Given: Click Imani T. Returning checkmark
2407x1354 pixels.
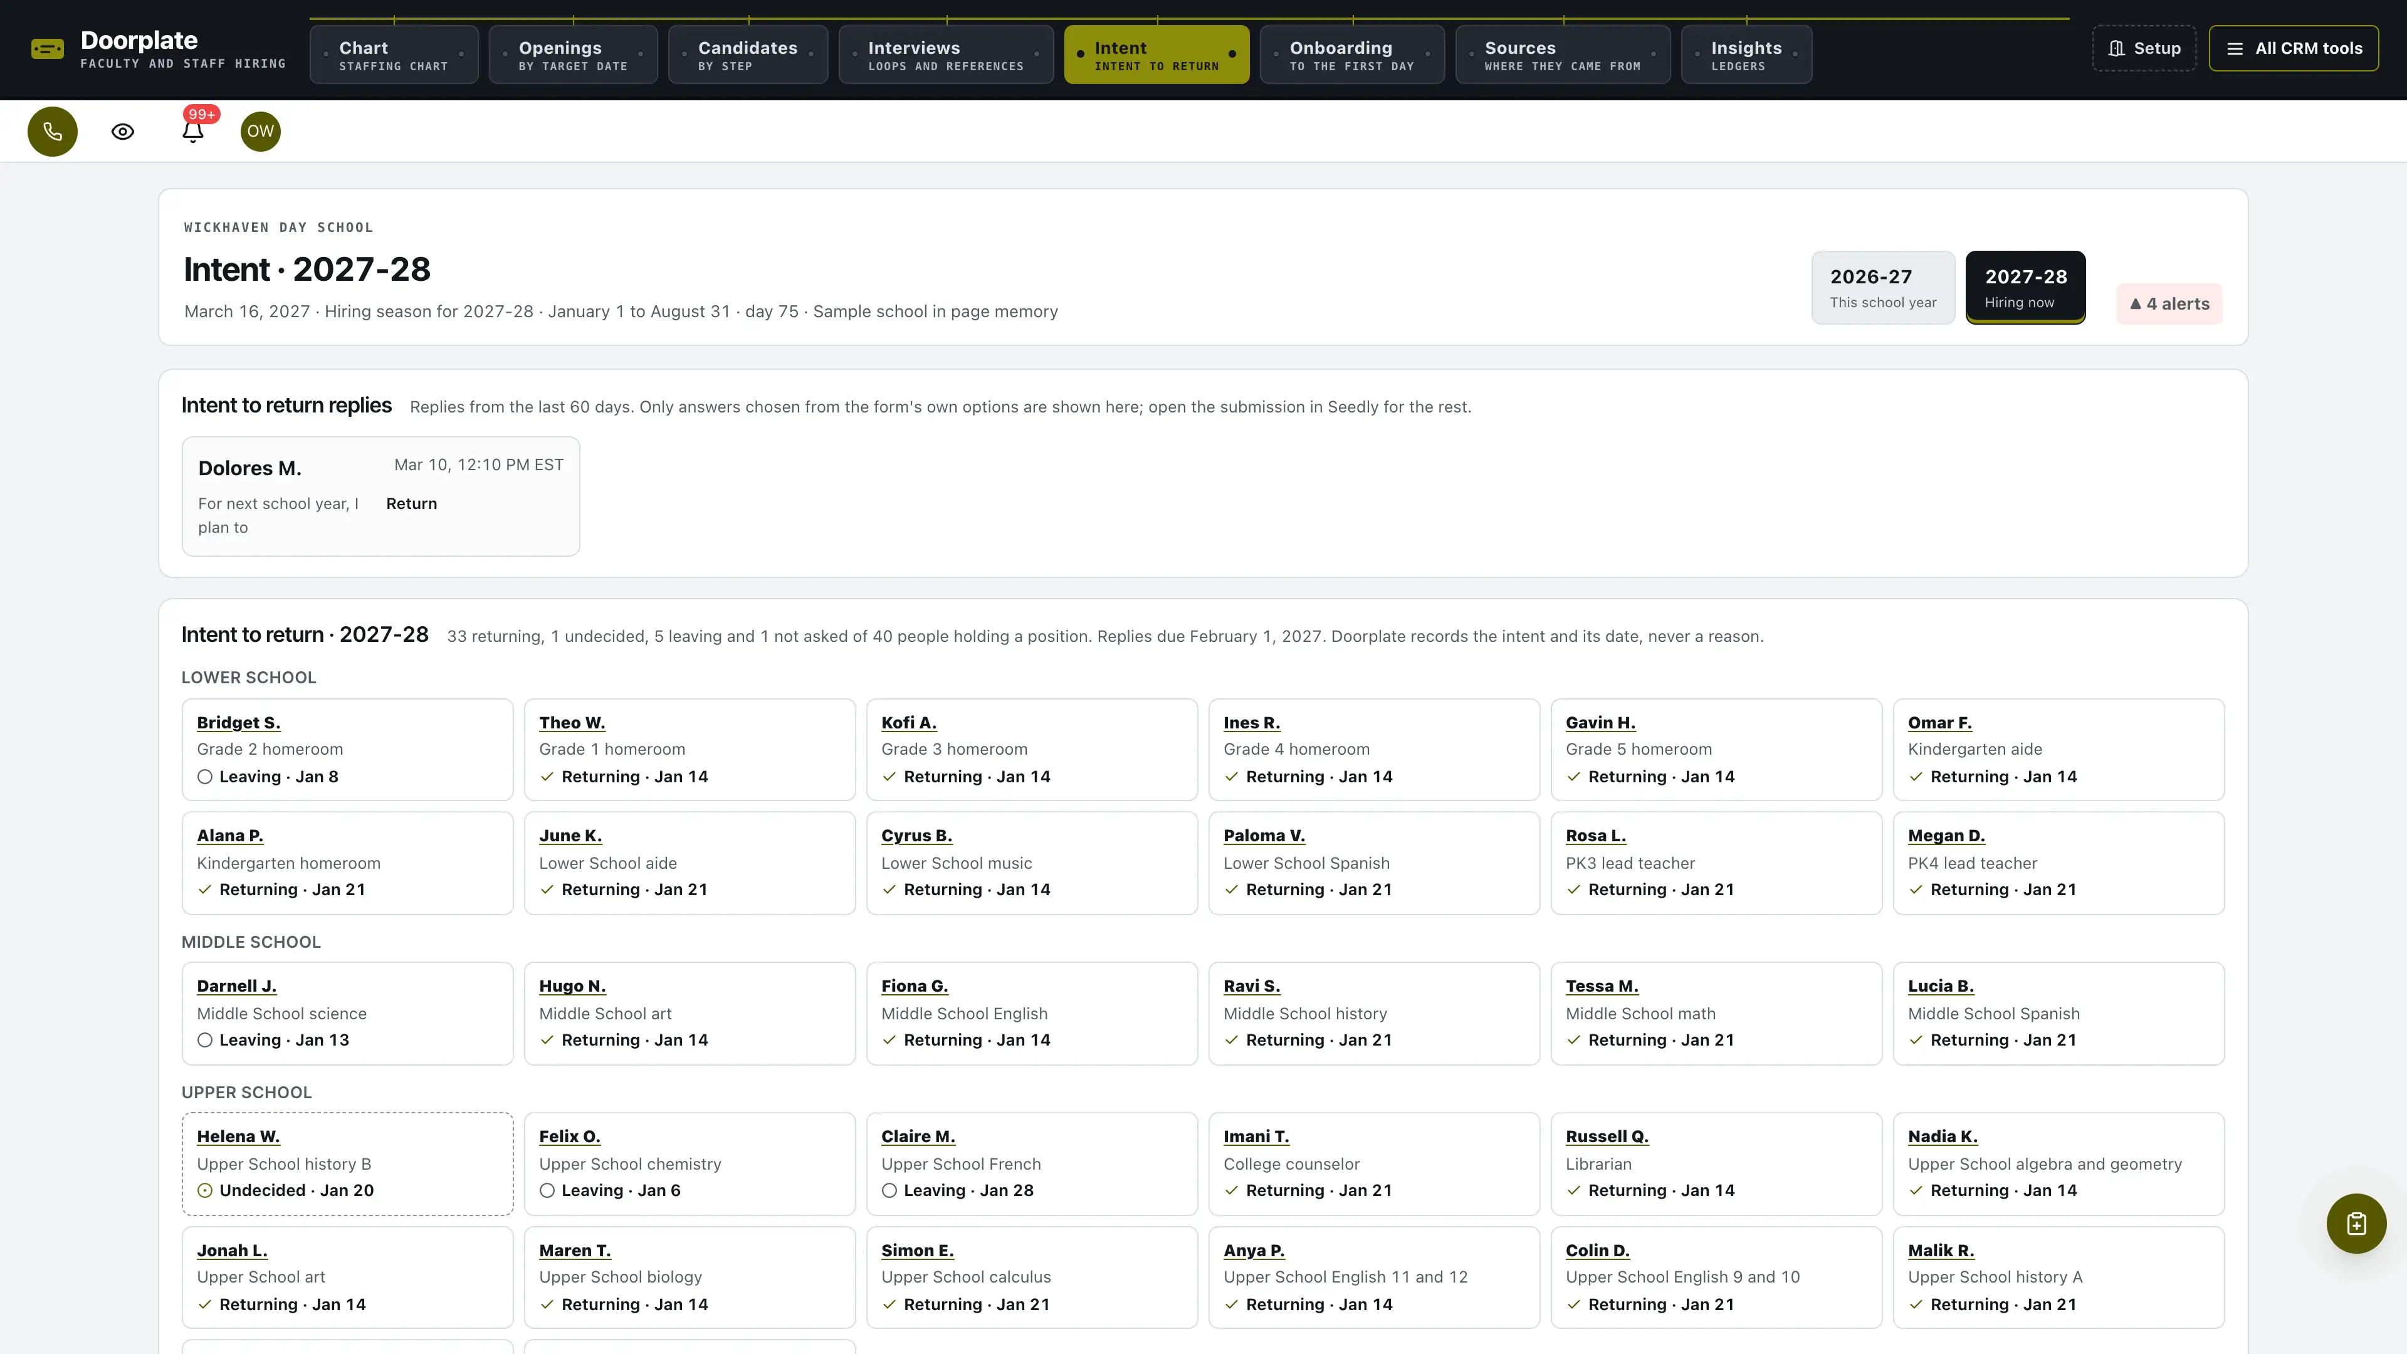Looking at the screenshot, I should pos(1232,1190).
